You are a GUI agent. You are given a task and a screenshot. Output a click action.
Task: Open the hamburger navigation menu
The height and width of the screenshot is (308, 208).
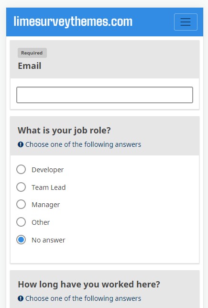point(186,22)
